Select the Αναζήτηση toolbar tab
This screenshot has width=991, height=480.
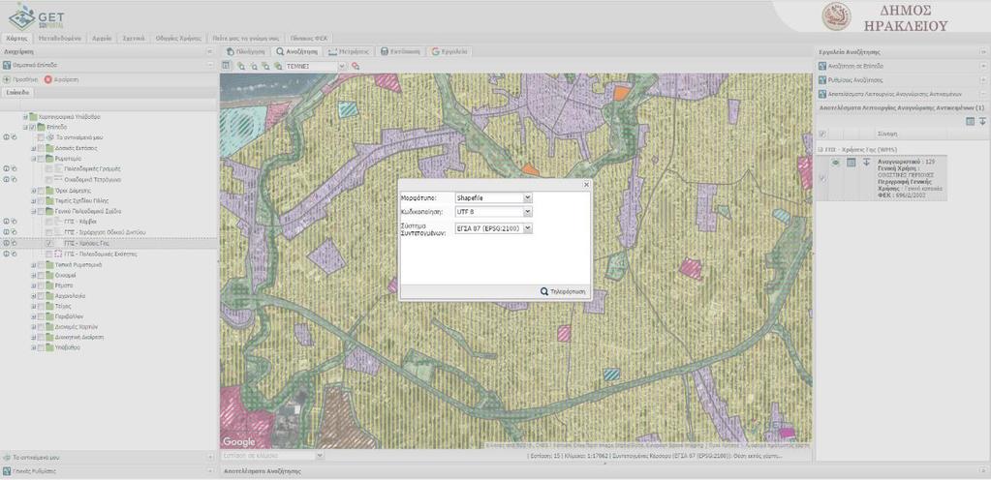point(297,52)
